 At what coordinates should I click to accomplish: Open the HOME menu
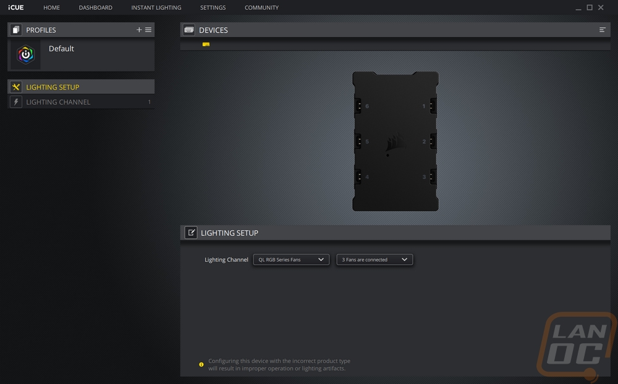click(52, 7)
